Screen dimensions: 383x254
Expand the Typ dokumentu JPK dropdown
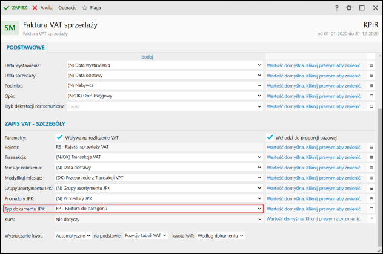259,209
